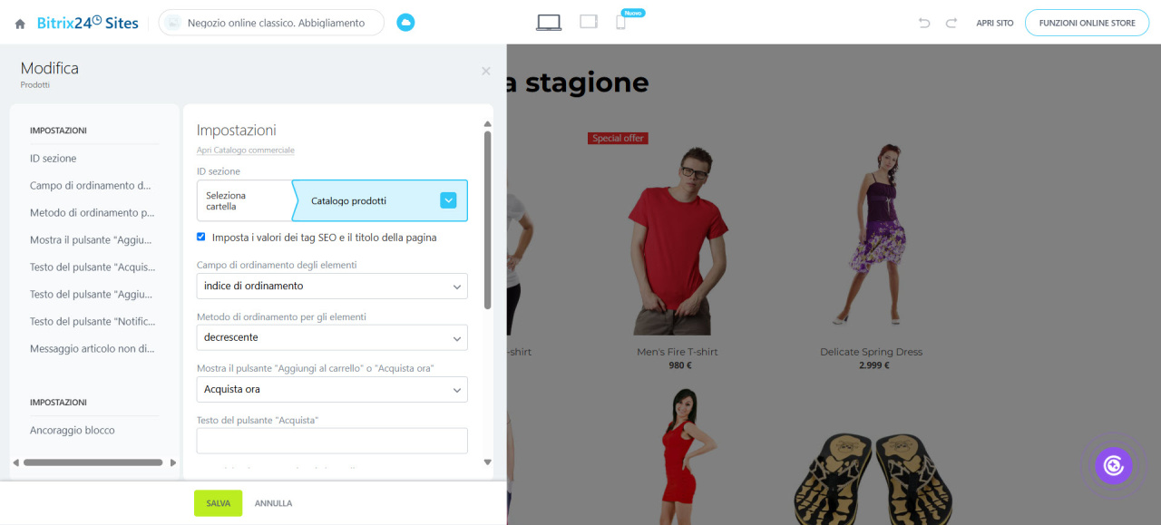Select Testo del pulsante "Acquist..." sidebar item

[93, 267]
